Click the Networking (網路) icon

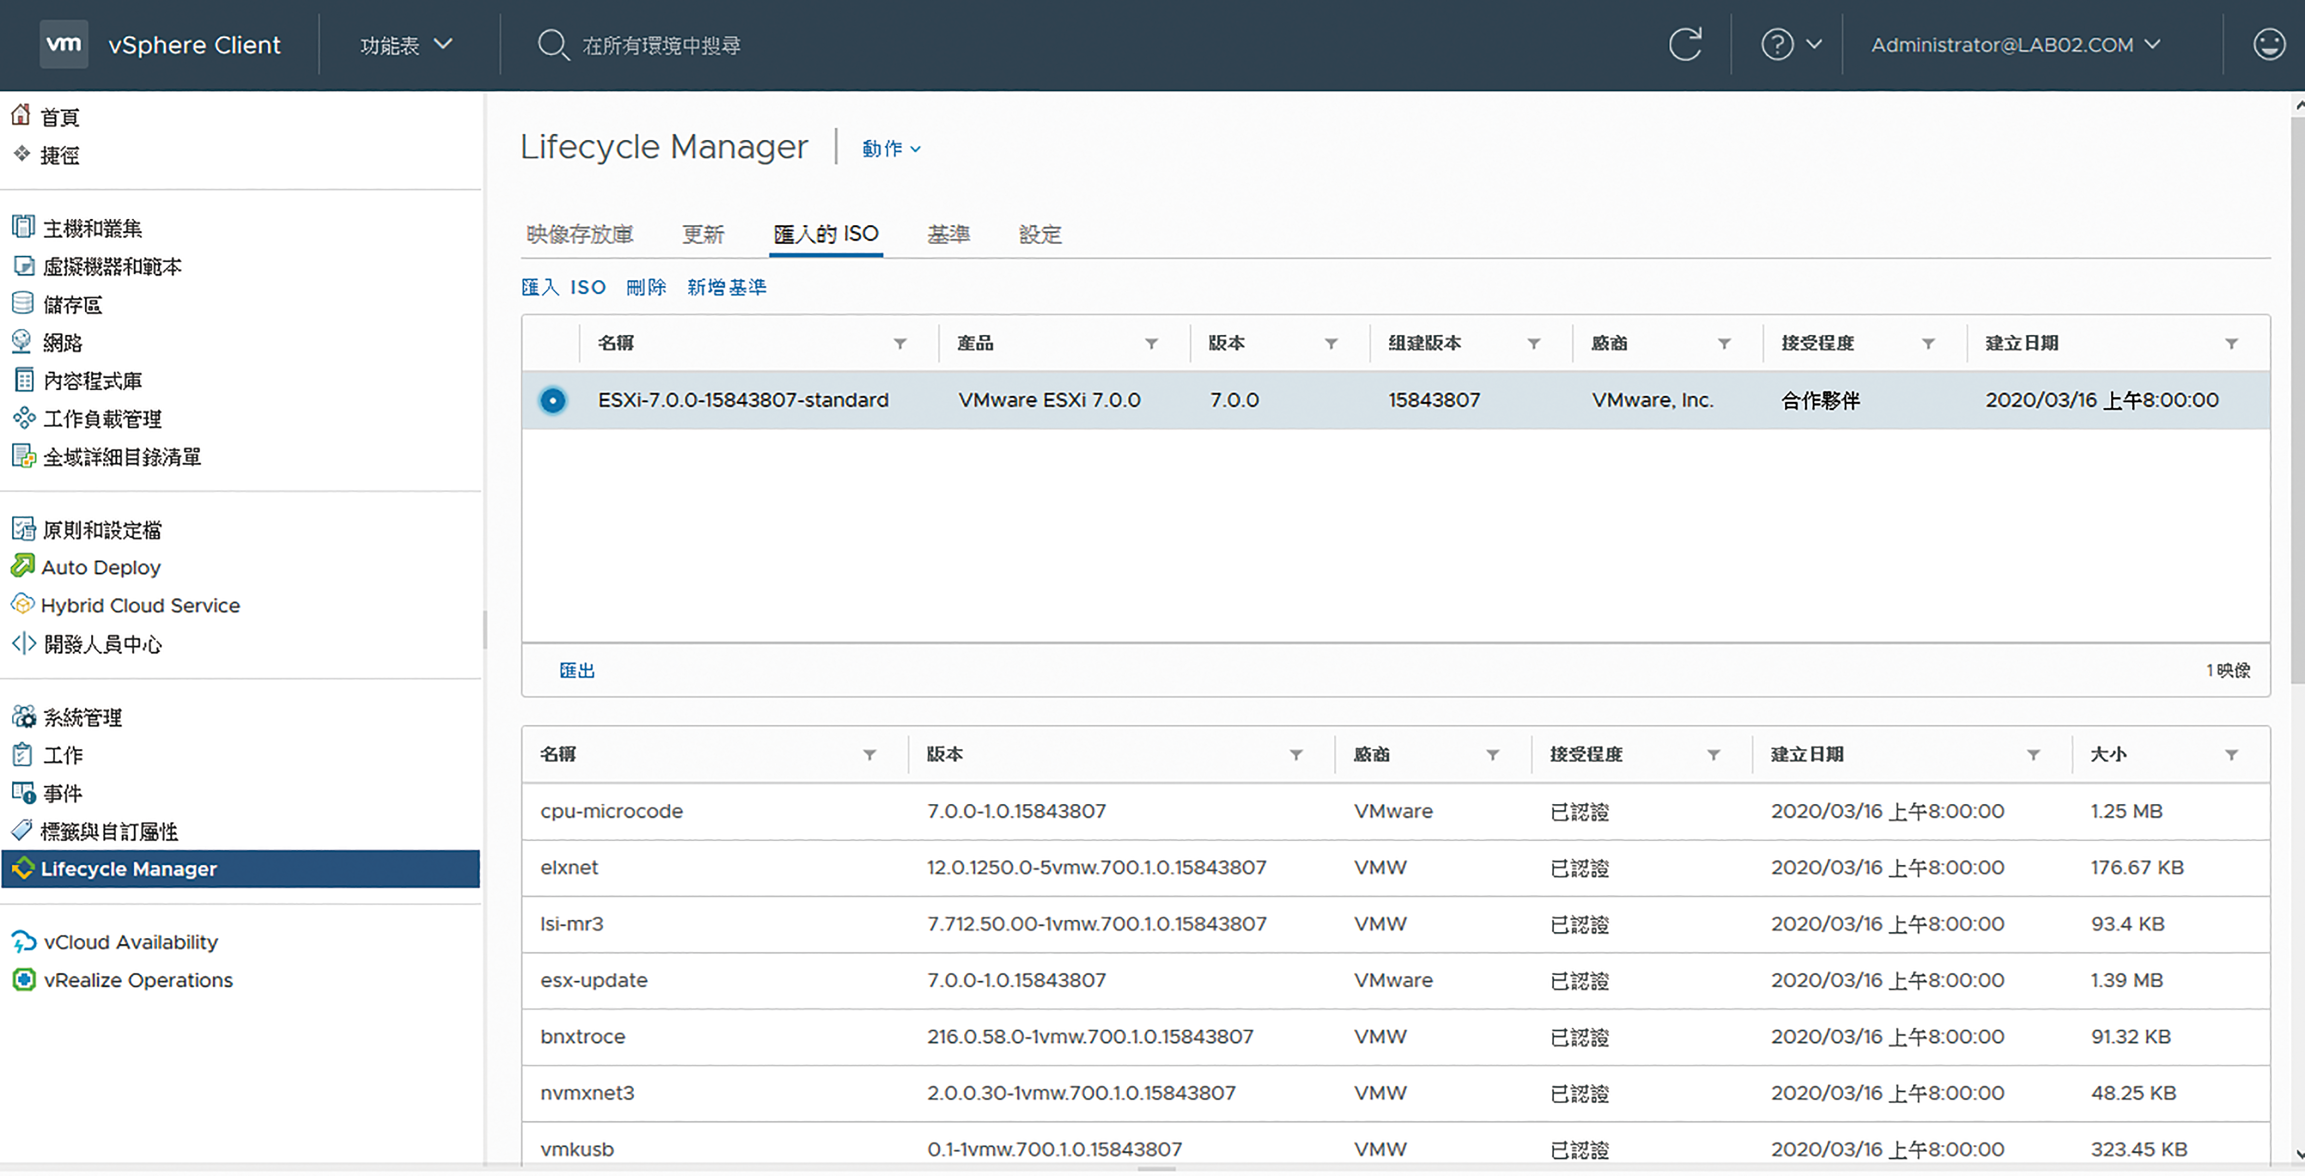click(x=21, y=342)
